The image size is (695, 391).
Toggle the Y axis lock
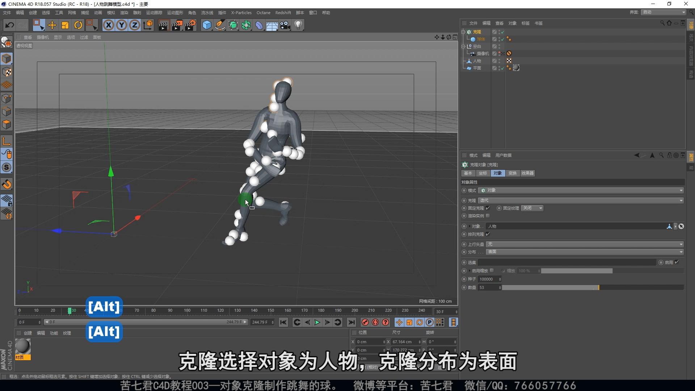pyautogui.click(x=122, y=25)
